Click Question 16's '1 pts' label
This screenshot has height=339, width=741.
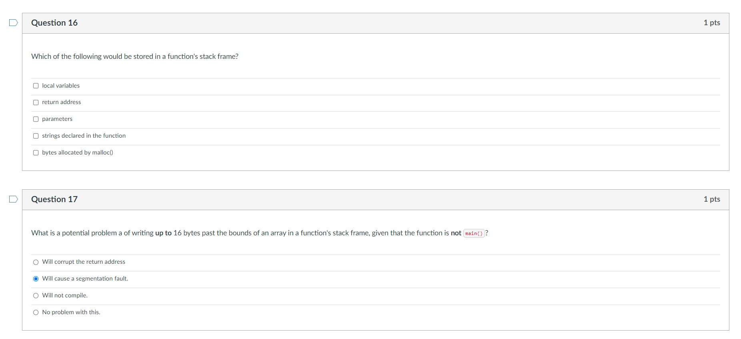point(712,23)
